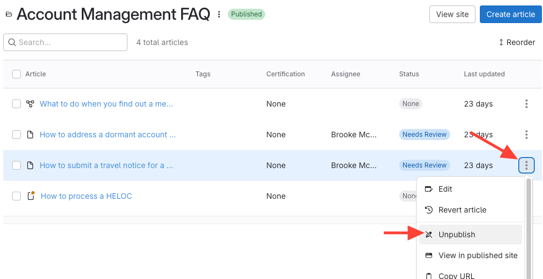This screenshot has width=543, height=279.
Task: Click the Create article button
Action: tap(511, 14)
